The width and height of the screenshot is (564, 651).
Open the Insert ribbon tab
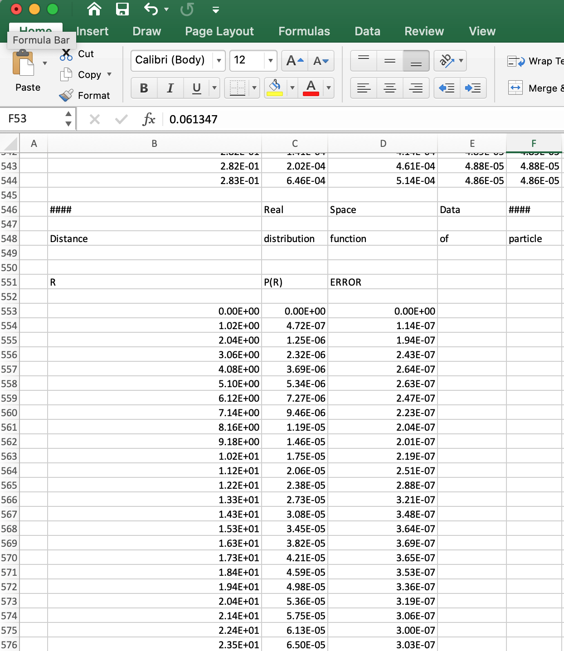click(x=92, y=31)
